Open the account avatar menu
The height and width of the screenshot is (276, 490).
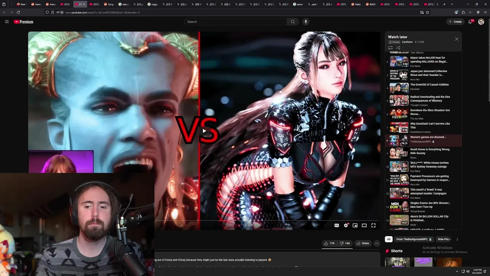pos(481,22)
